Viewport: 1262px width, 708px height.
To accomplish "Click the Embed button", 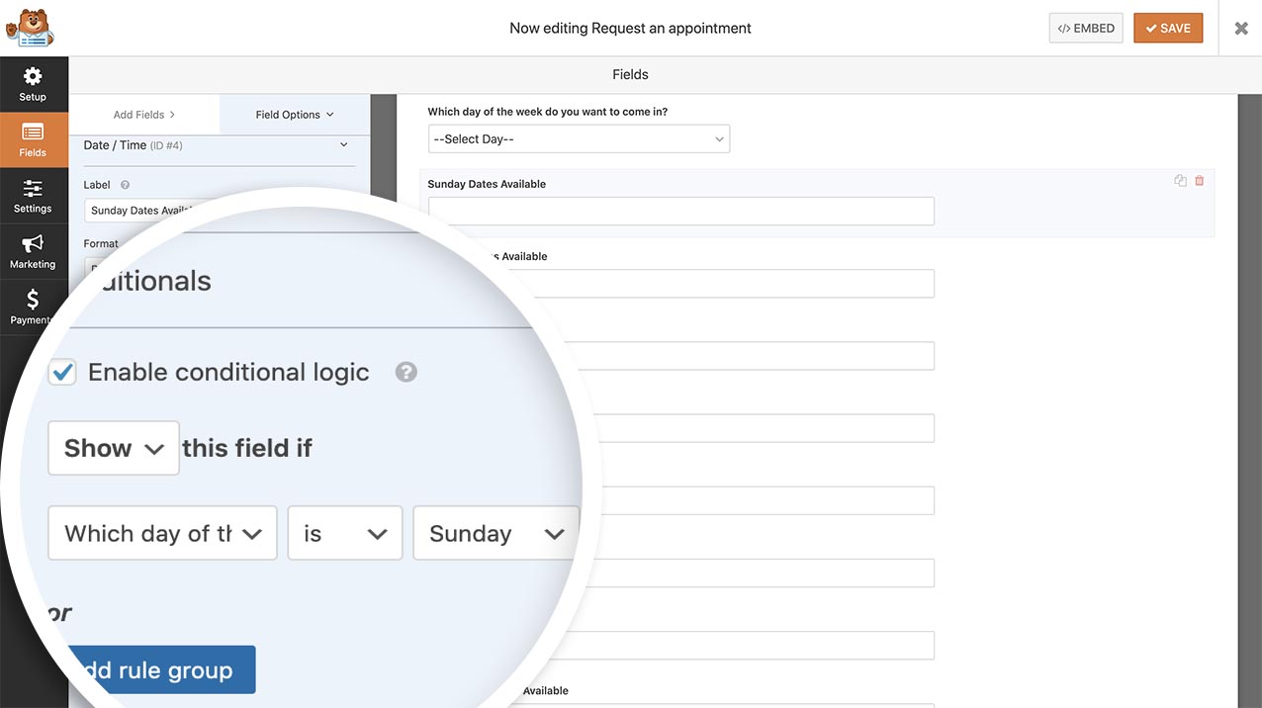I will point(1085,28).
